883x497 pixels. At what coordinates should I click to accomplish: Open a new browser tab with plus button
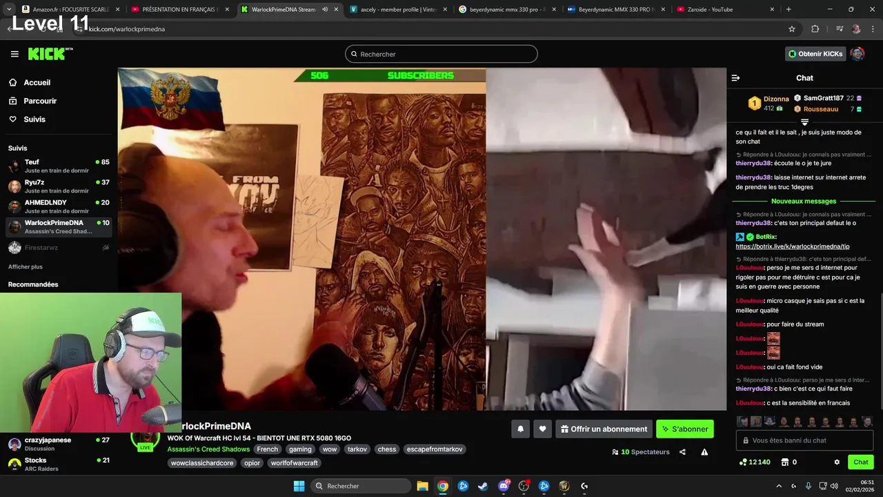[788, 10]
